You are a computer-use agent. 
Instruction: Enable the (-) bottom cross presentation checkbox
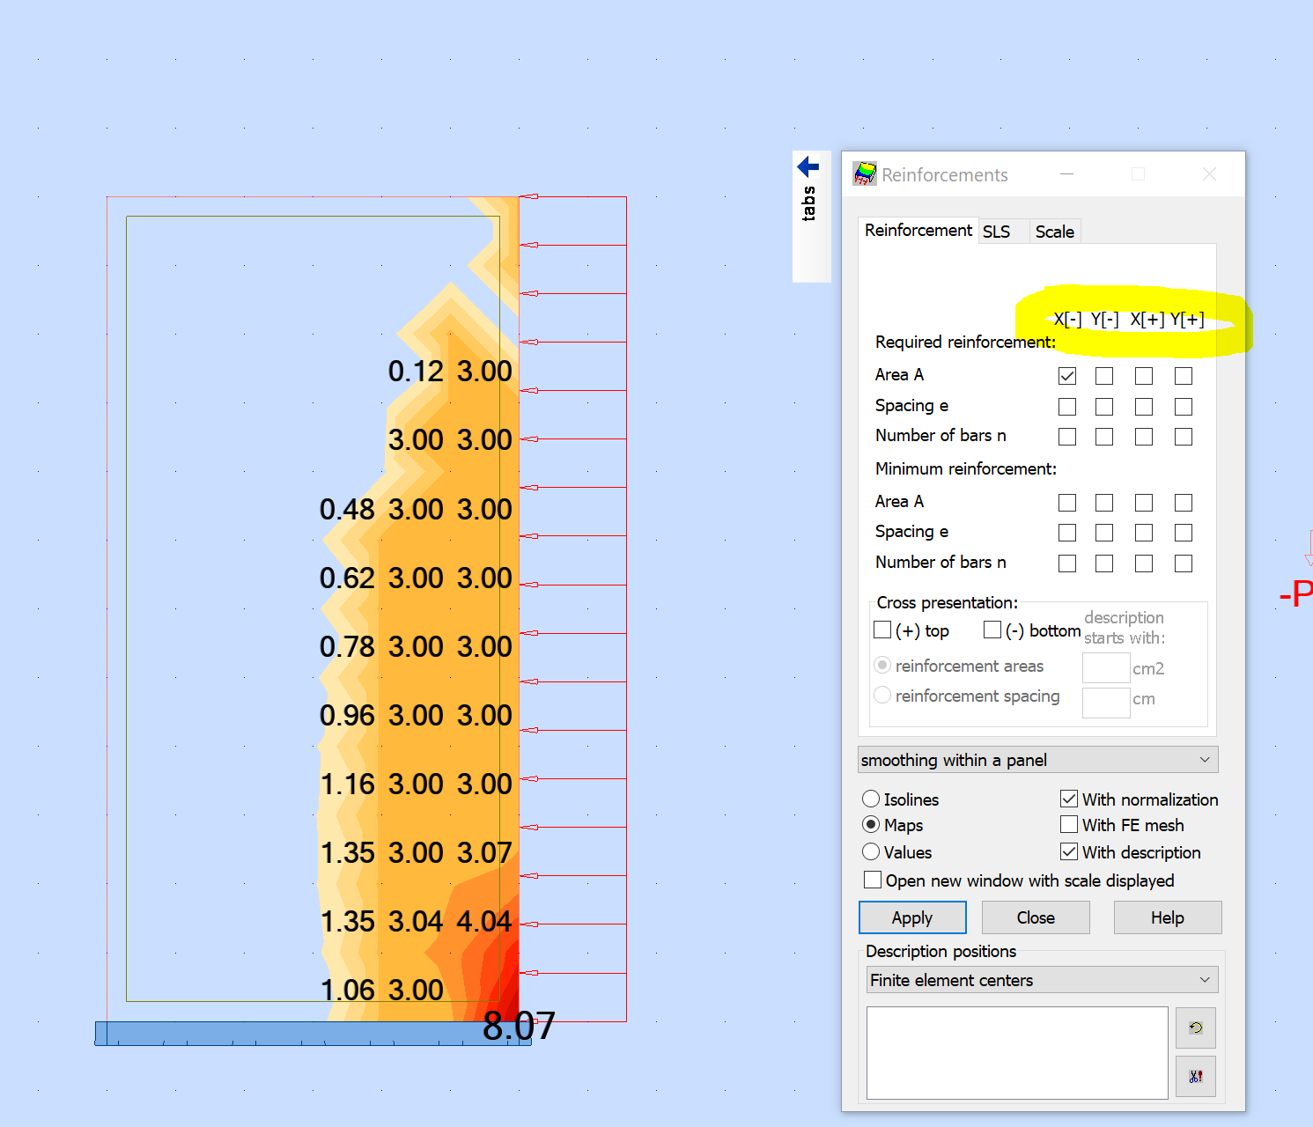click(992, 629)
